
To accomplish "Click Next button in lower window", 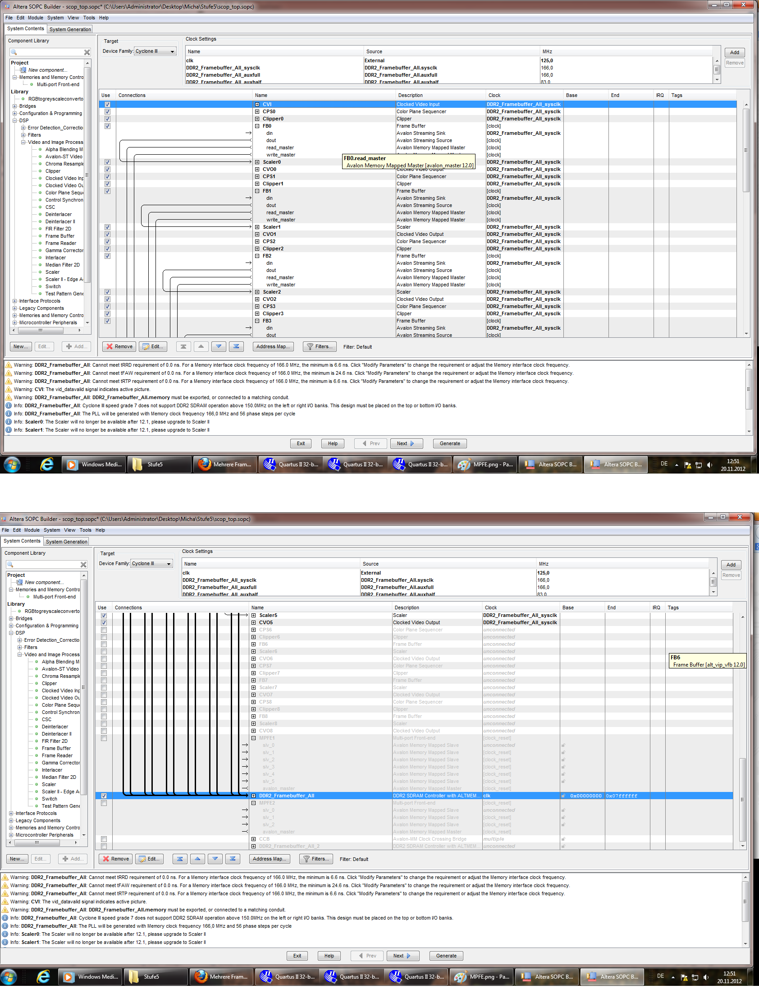I will (x=402, y=956).
